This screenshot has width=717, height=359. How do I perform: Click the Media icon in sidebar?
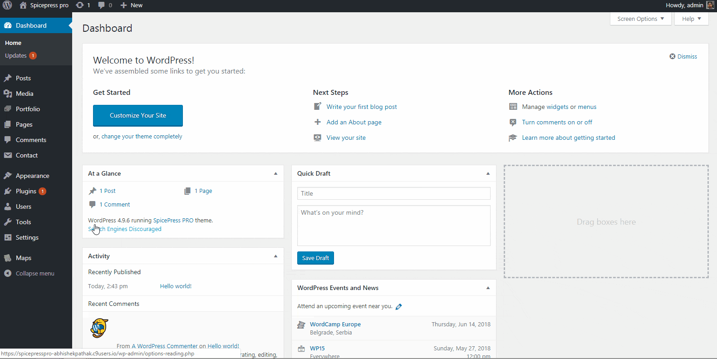[8, 93]
